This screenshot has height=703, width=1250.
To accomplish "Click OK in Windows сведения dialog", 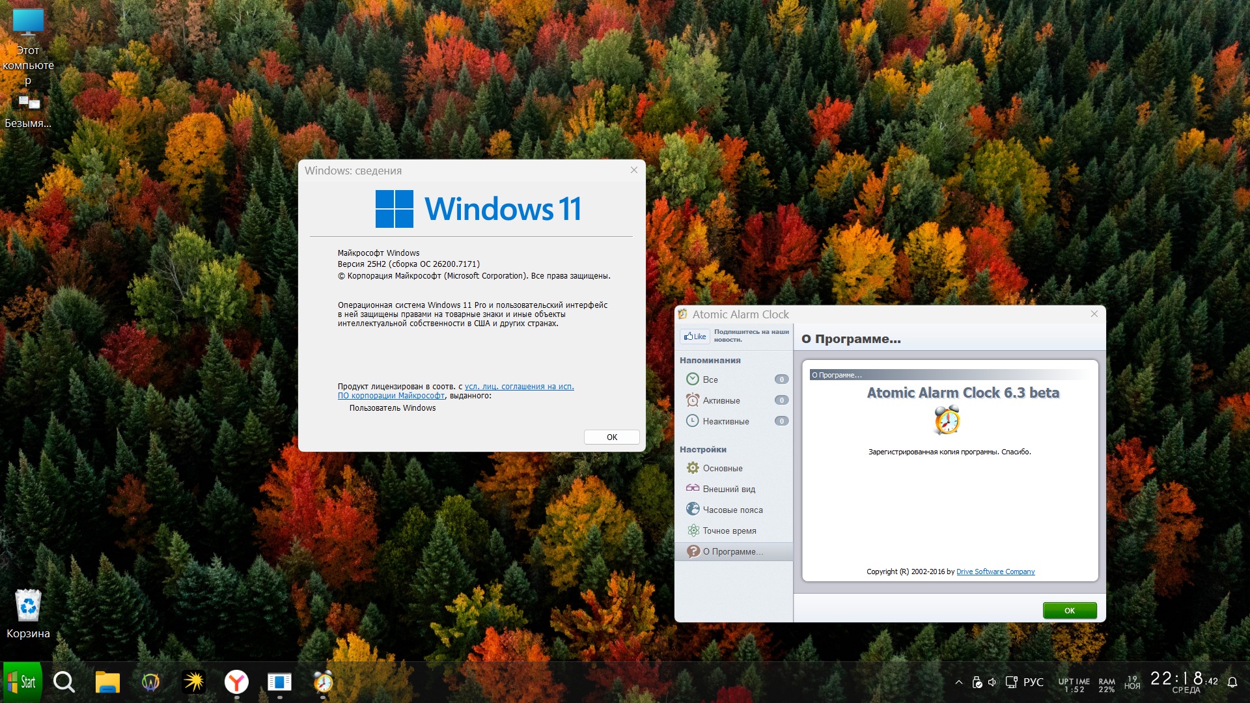I will pos(611,437).
